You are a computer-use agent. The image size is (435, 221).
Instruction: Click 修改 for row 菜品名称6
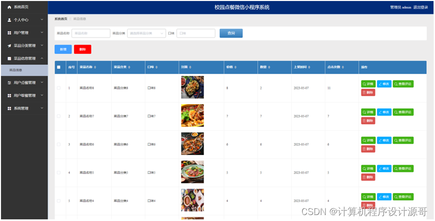coord(384,140)
